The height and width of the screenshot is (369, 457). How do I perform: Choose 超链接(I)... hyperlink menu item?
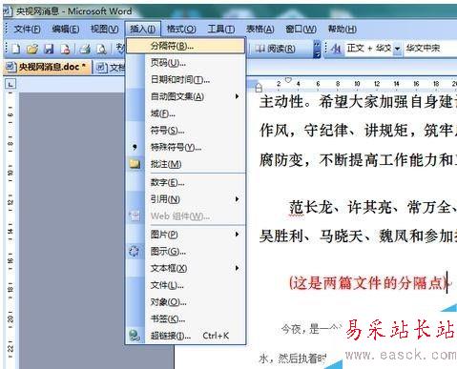tap(186, 336)
